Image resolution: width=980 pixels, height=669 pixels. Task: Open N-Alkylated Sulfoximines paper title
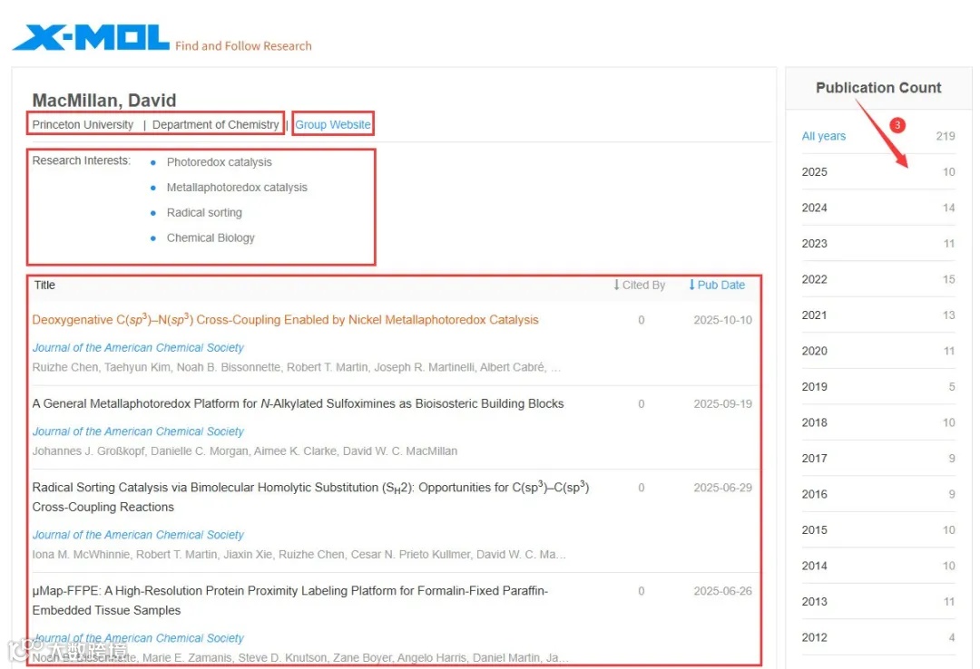click(299, 403)
